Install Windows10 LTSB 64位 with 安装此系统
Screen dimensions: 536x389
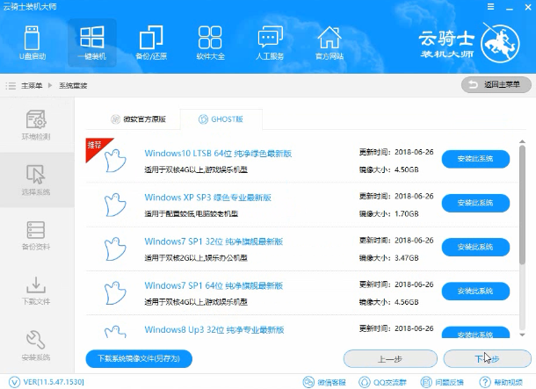(475, 159)
